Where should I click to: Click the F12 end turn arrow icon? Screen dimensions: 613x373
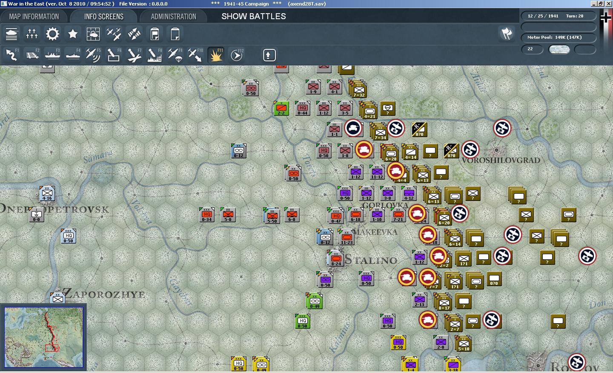click(236, 55)
